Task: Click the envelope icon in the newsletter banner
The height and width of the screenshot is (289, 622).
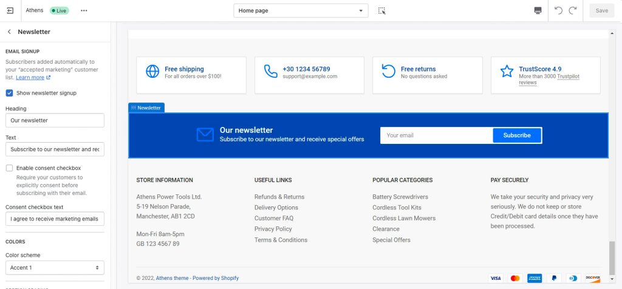Action: click(205, 135)
